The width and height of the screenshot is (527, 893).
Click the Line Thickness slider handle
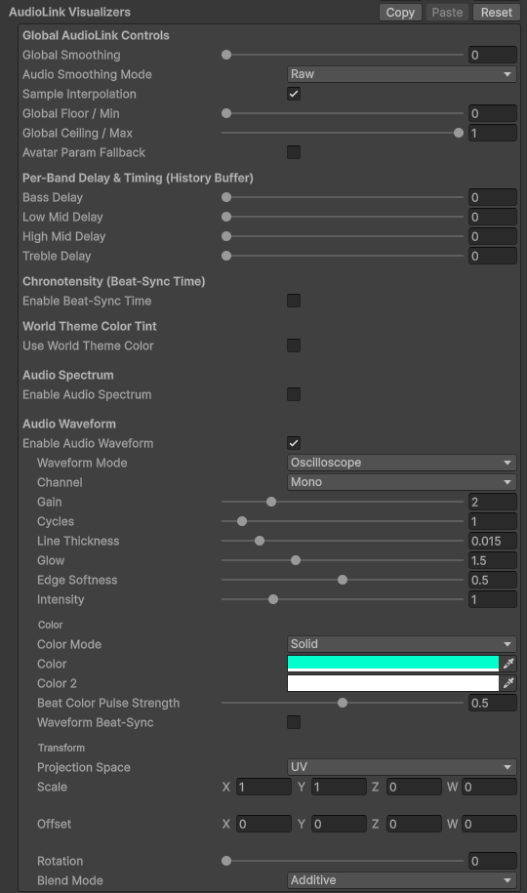click(260, 541)
